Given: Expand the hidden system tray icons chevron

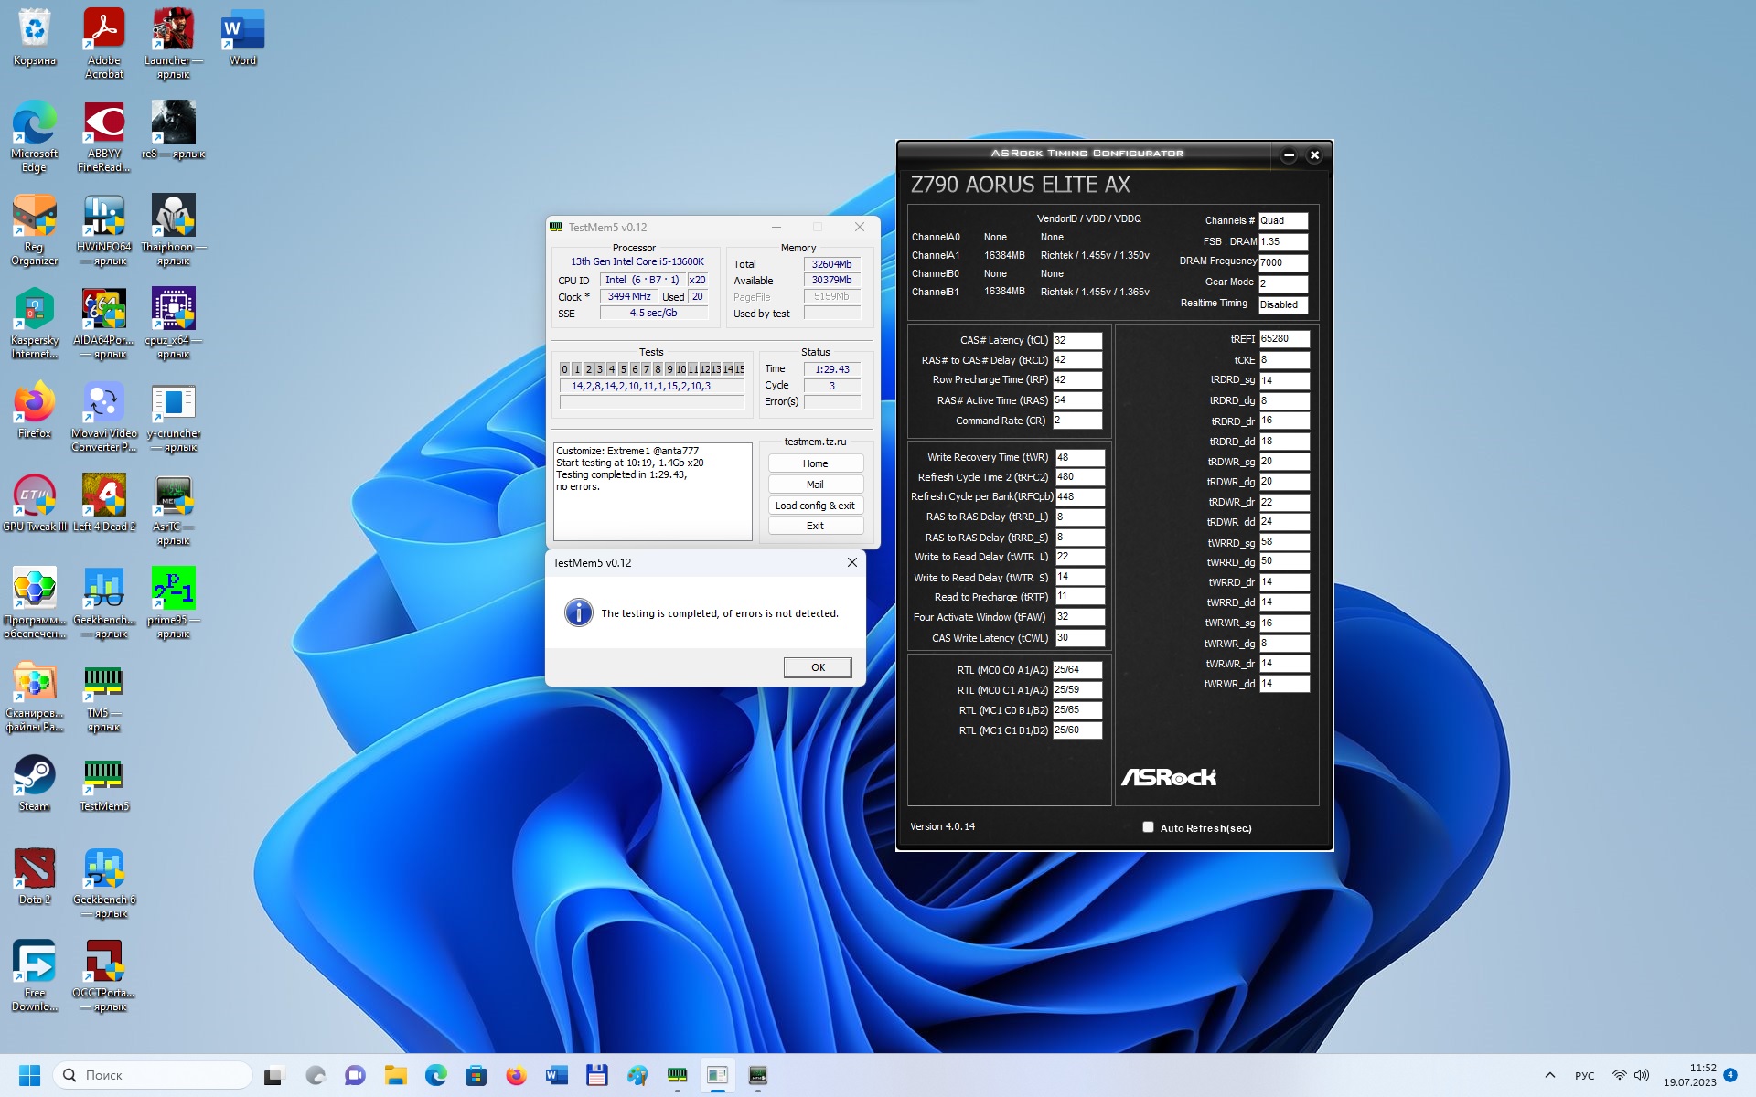Looking at the screenshot, I should click(1549, 1075).
